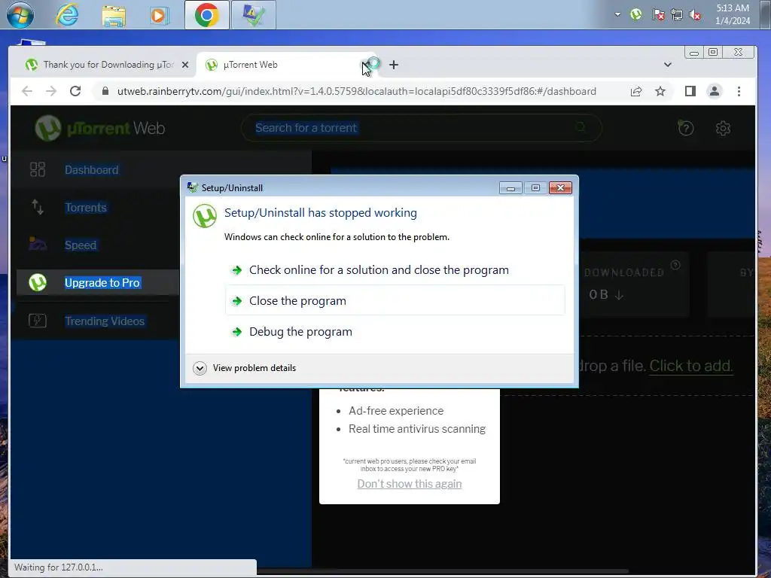Screen dimensions: 771x578
Task: Open the Windows Start menu orb
Action: (20, 15)
